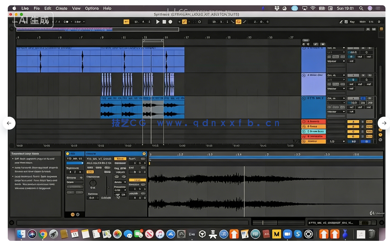Click the Live icon in the Dock
Screen dimensions: 390x246
click(192, 234)
